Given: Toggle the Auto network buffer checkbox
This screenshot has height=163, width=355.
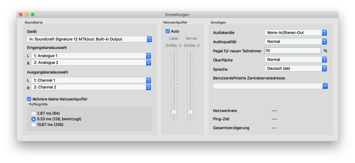Looking at the screenshot, I should (x=168, y=31).
